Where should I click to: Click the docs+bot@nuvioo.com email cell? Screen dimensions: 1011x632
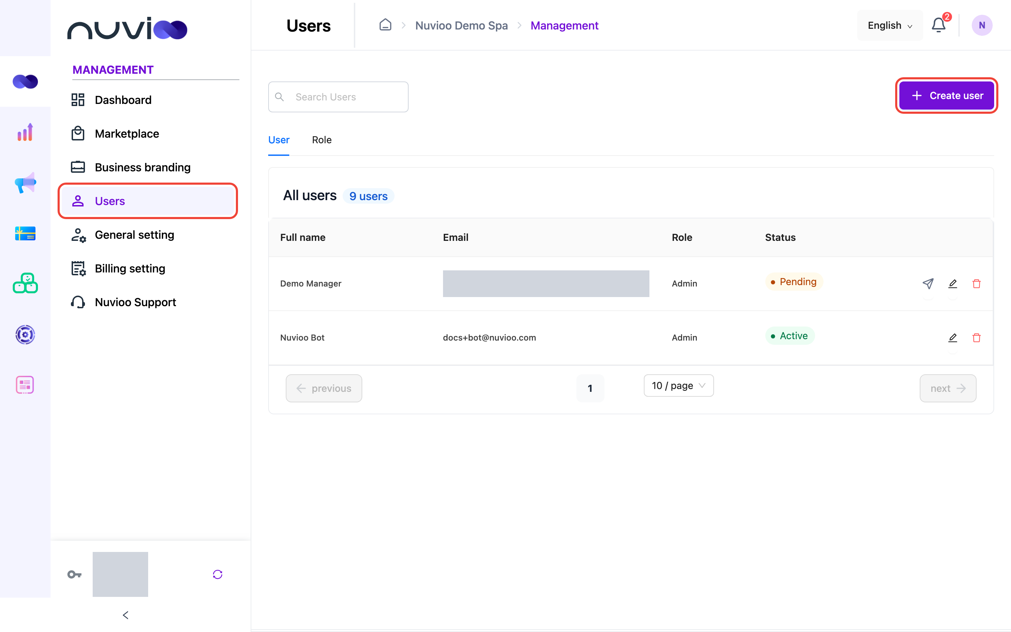coord(489,337)
